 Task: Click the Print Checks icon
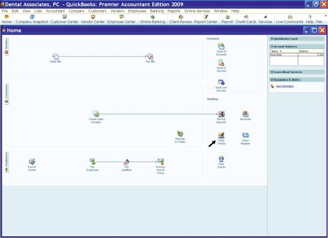point(221,160)
